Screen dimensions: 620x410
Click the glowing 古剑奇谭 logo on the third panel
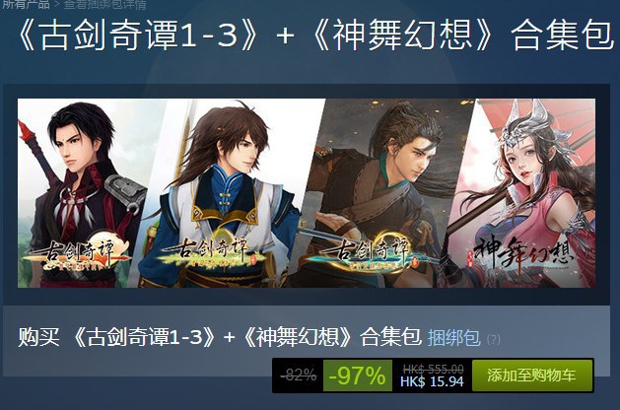[370, 253]
